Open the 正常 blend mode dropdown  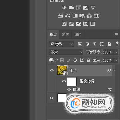66,52
